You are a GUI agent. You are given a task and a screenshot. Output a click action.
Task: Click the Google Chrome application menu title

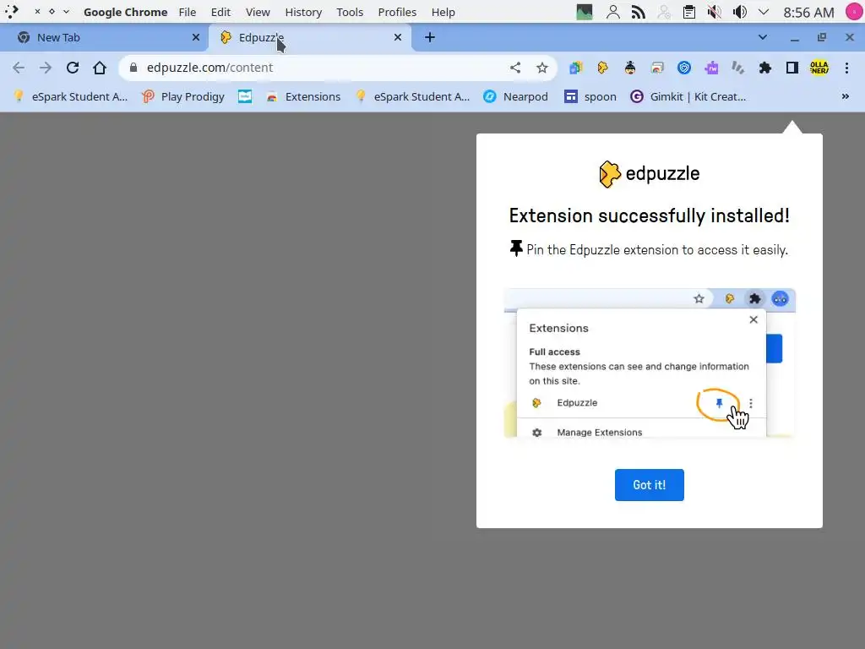125,12
